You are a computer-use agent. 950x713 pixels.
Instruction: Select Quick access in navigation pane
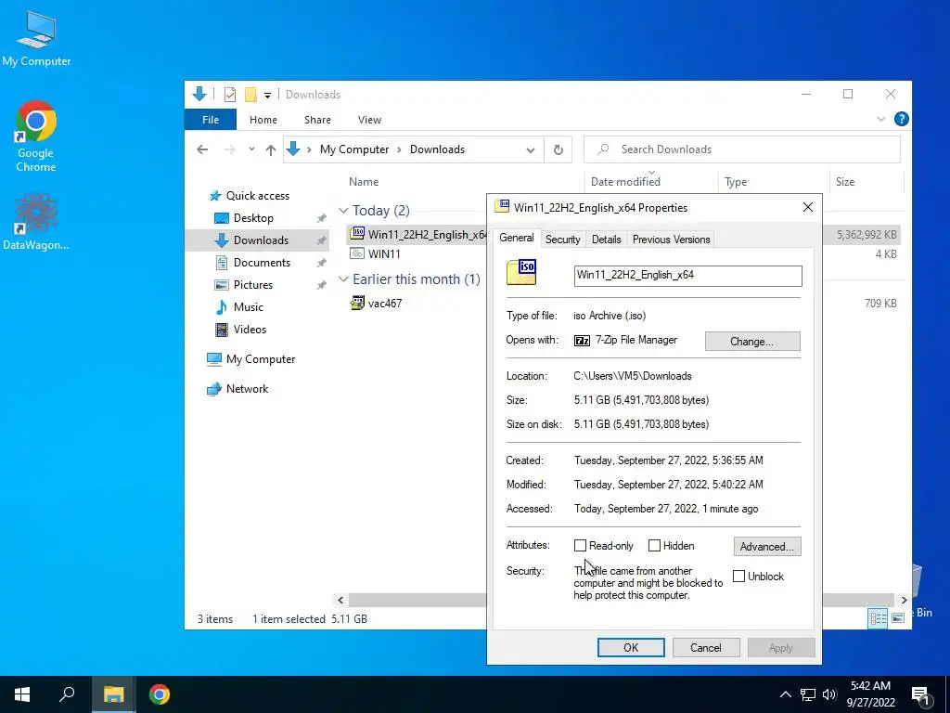(258, 196)
